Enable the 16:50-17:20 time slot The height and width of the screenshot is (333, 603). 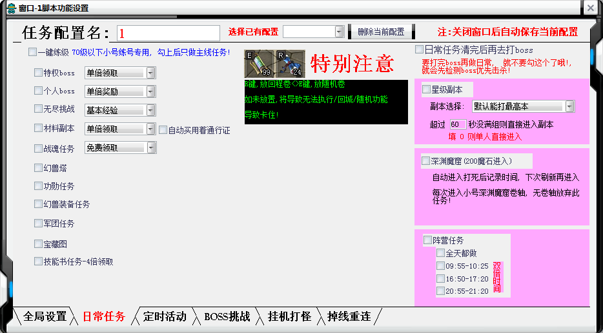click(x=441, y=278)
